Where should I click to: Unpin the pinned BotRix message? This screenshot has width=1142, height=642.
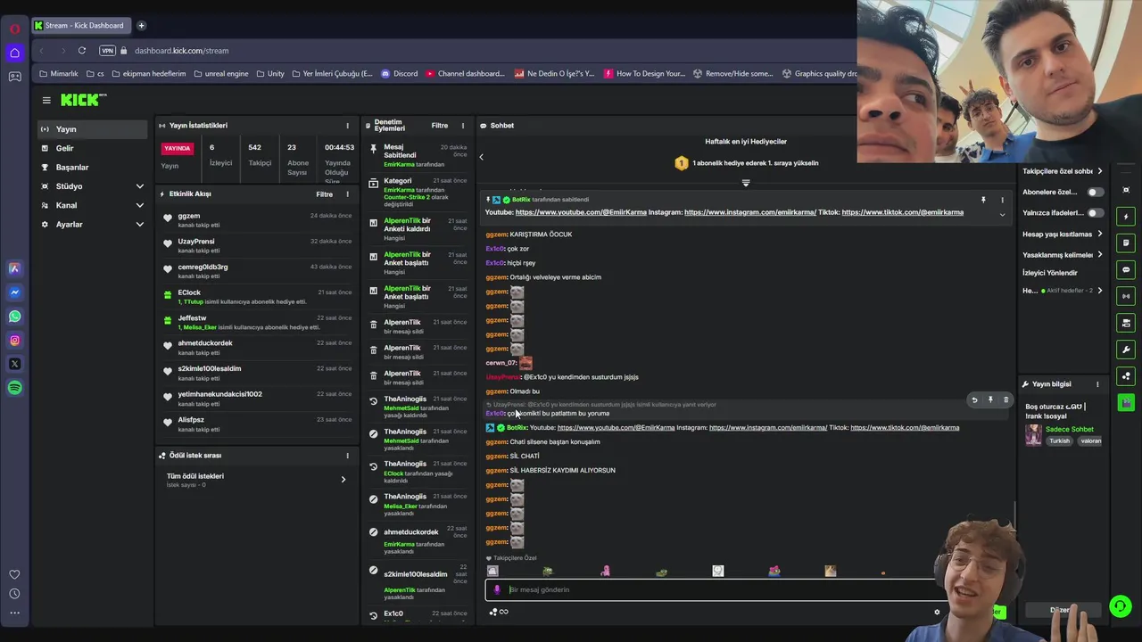(x=983, y=201)
